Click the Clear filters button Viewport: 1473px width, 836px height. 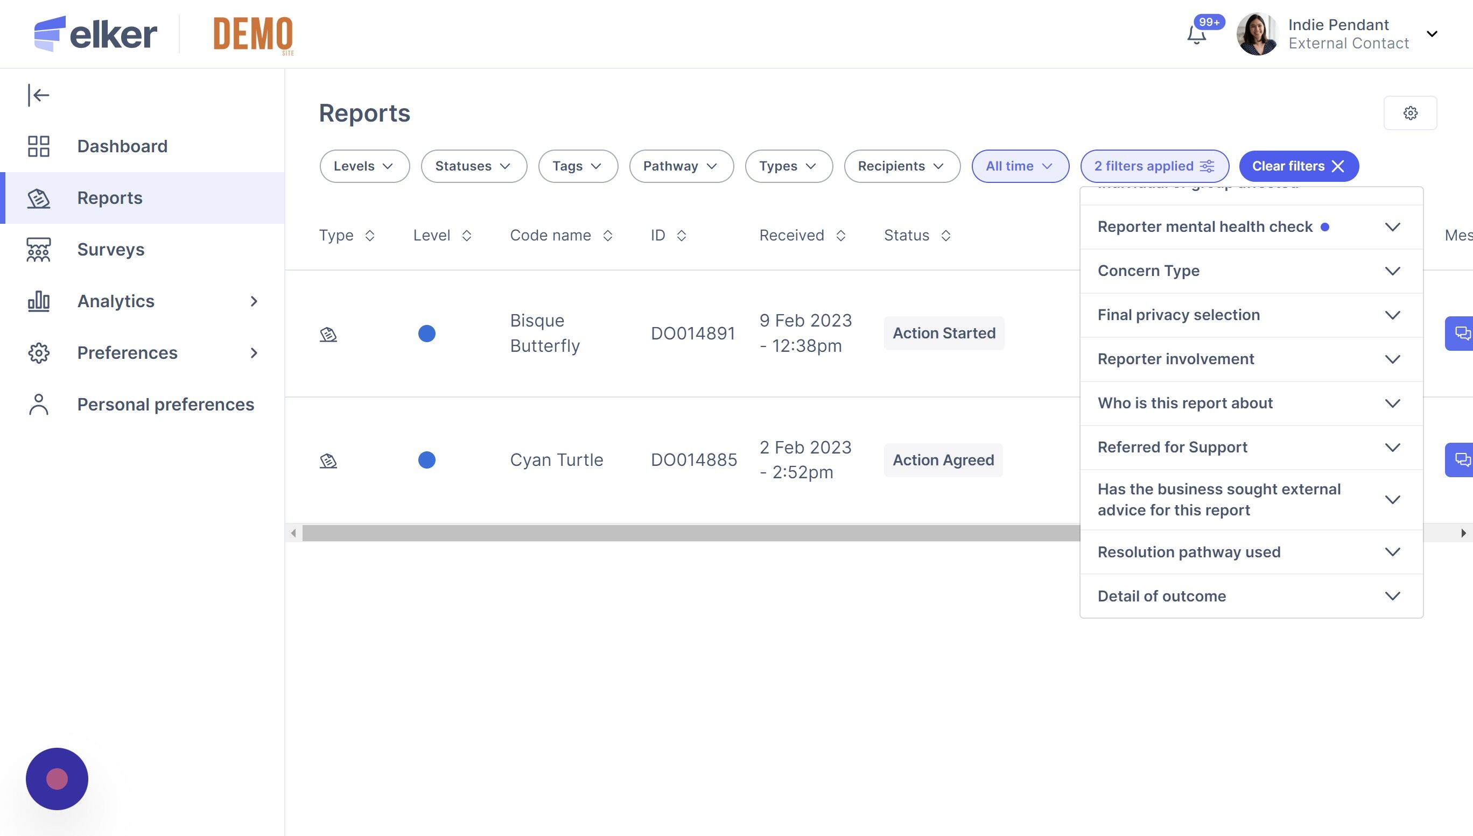click(1299, 167)
